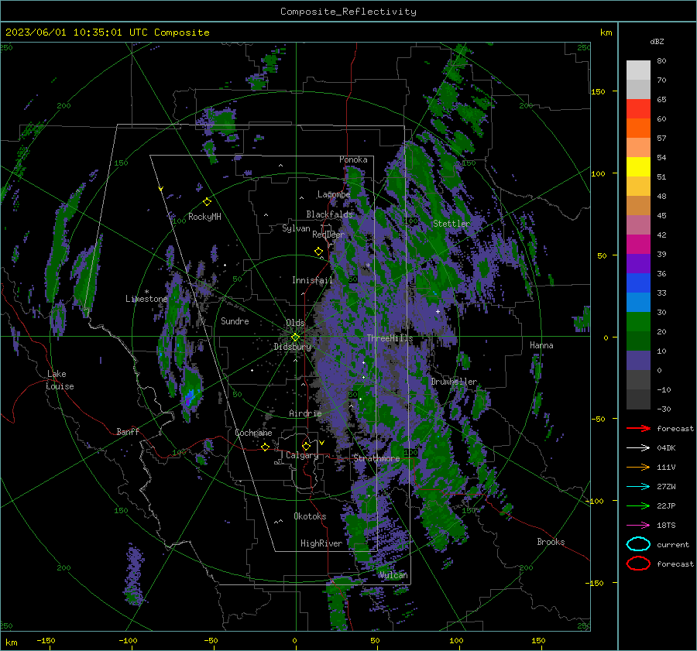The height and width of the screenshot is (651, 697).
Task: Click the green 22JP arrow legend icon
Action: point(638,505)
